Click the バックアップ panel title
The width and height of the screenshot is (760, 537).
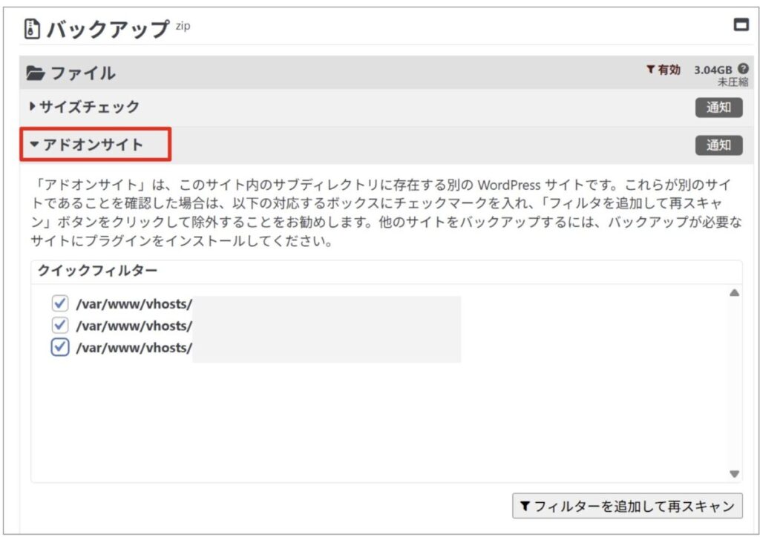coord(108,29)
